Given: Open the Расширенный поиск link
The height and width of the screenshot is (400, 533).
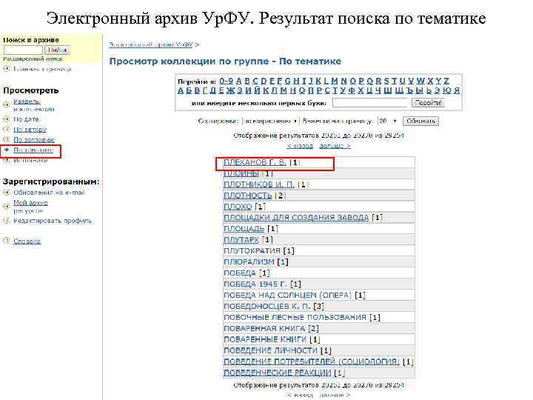Looking at the screenshot, I should (x=33, y=59).
